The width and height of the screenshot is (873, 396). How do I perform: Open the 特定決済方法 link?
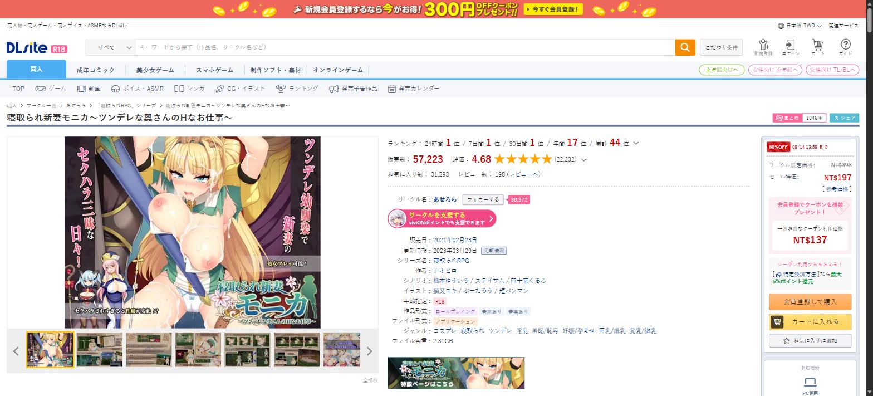point(797,275)
